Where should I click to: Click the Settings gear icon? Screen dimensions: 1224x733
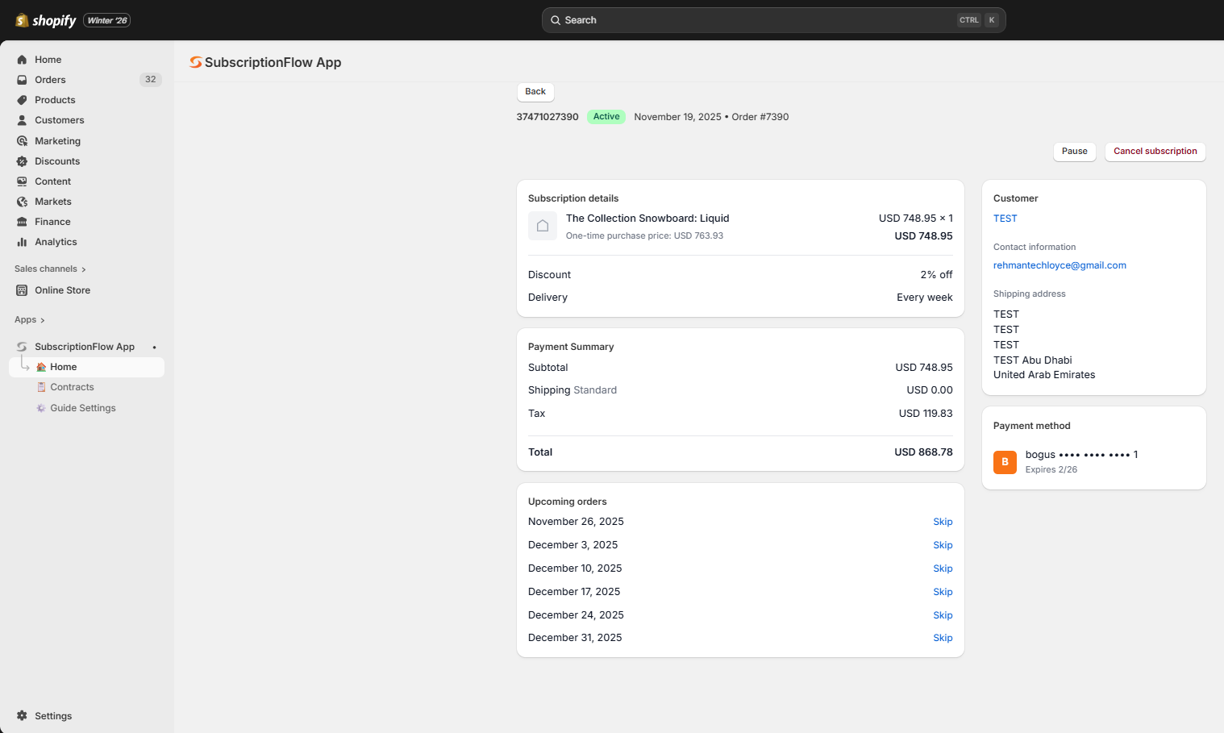tap(22, 716)
